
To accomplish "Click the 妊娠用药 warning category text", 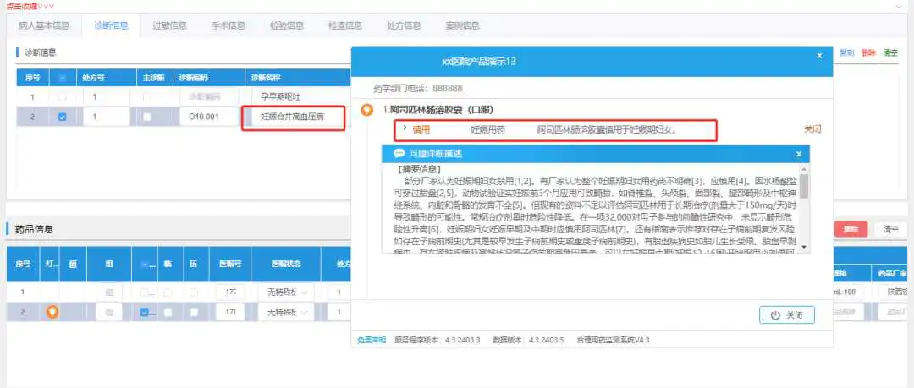I will point(488,129).
